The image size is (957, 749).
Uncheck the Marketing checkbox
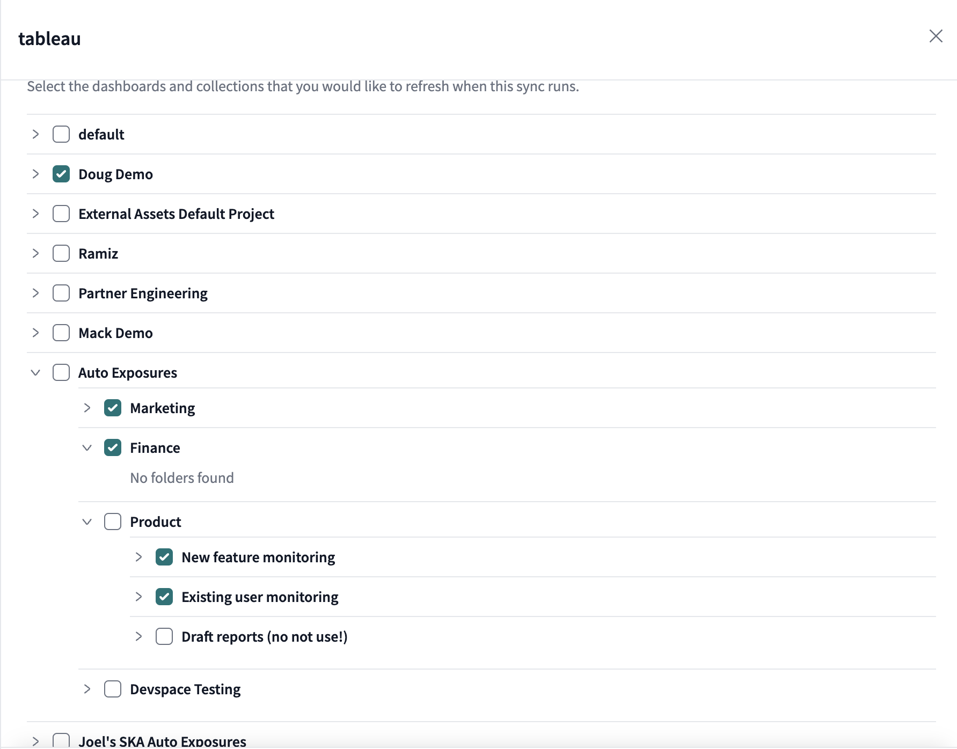tap(112, 408)
